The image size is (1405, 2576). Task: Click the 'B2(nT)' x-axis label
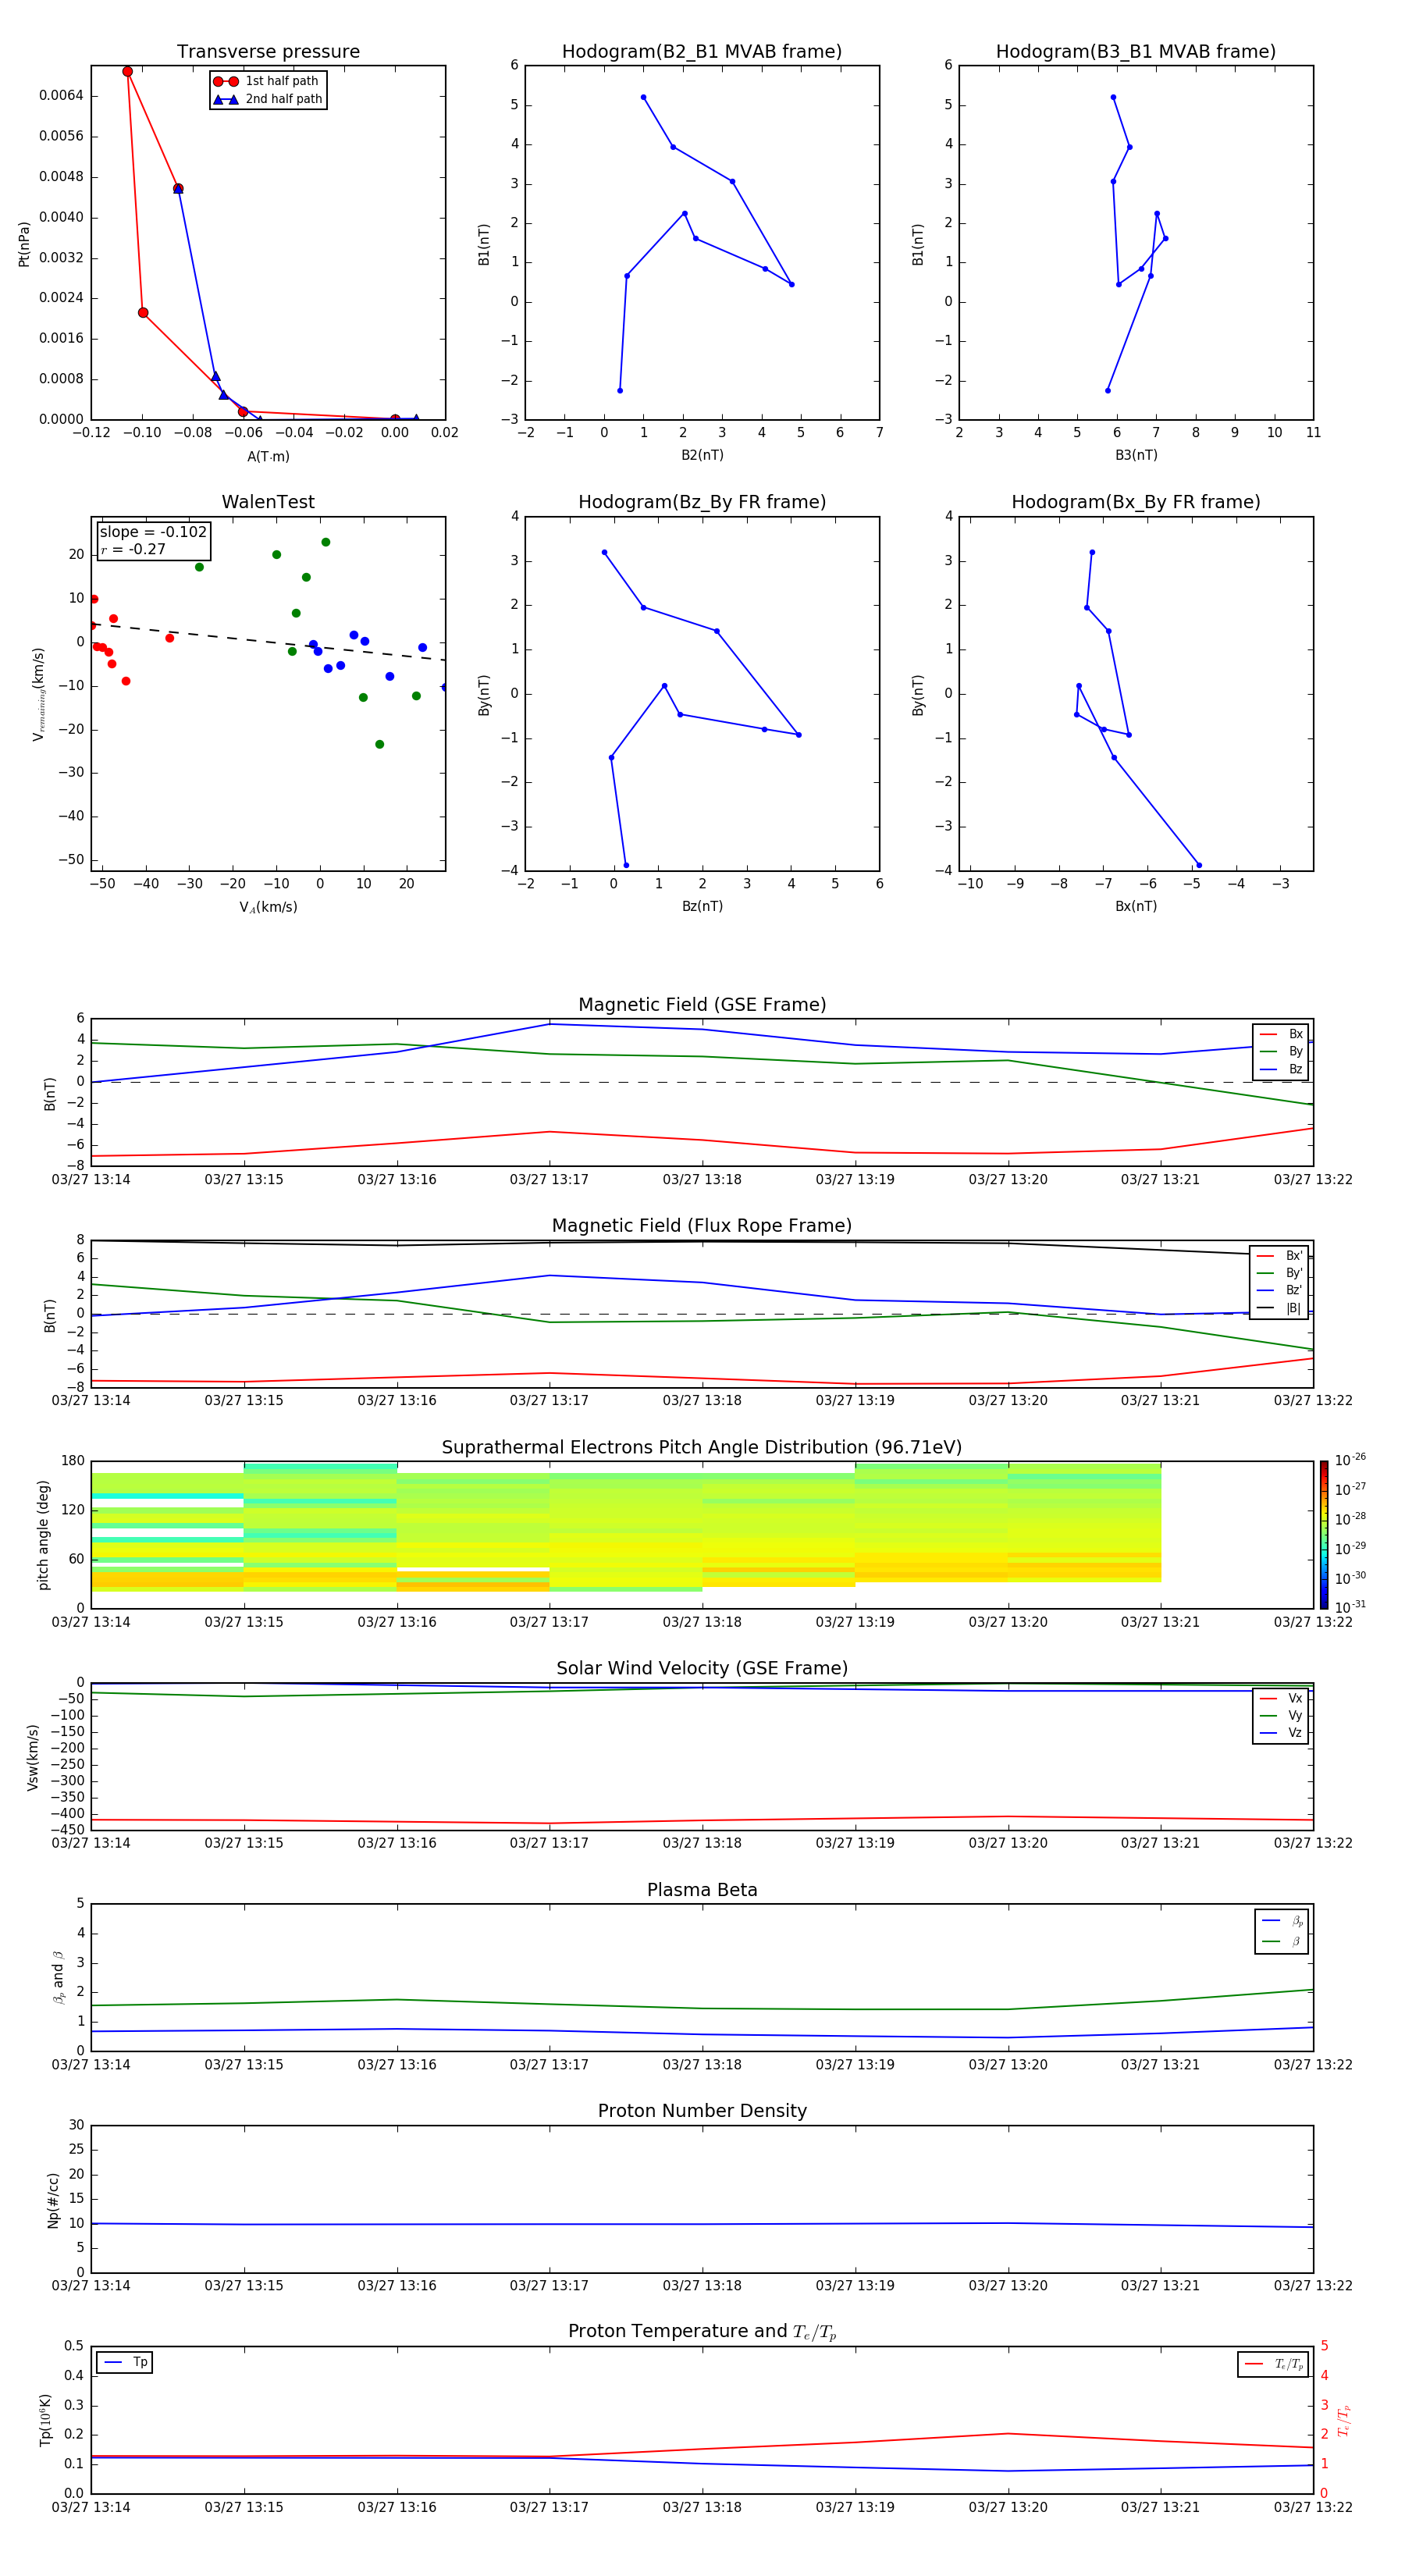point(702,455)
